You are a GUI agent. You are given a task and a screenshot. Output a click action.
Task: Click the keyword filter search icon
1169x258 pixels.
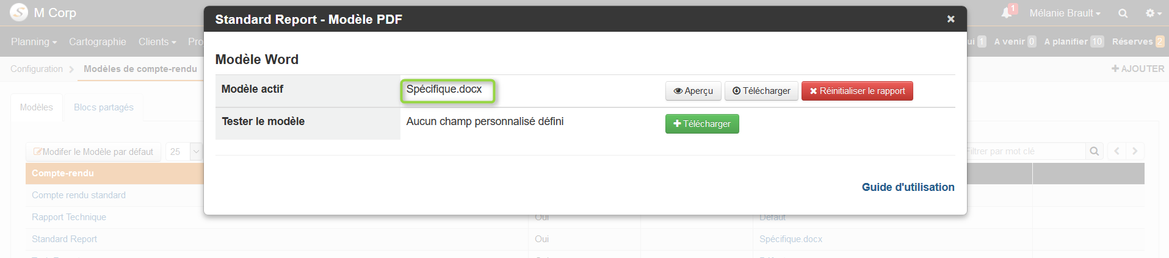tap(1094, 151)
